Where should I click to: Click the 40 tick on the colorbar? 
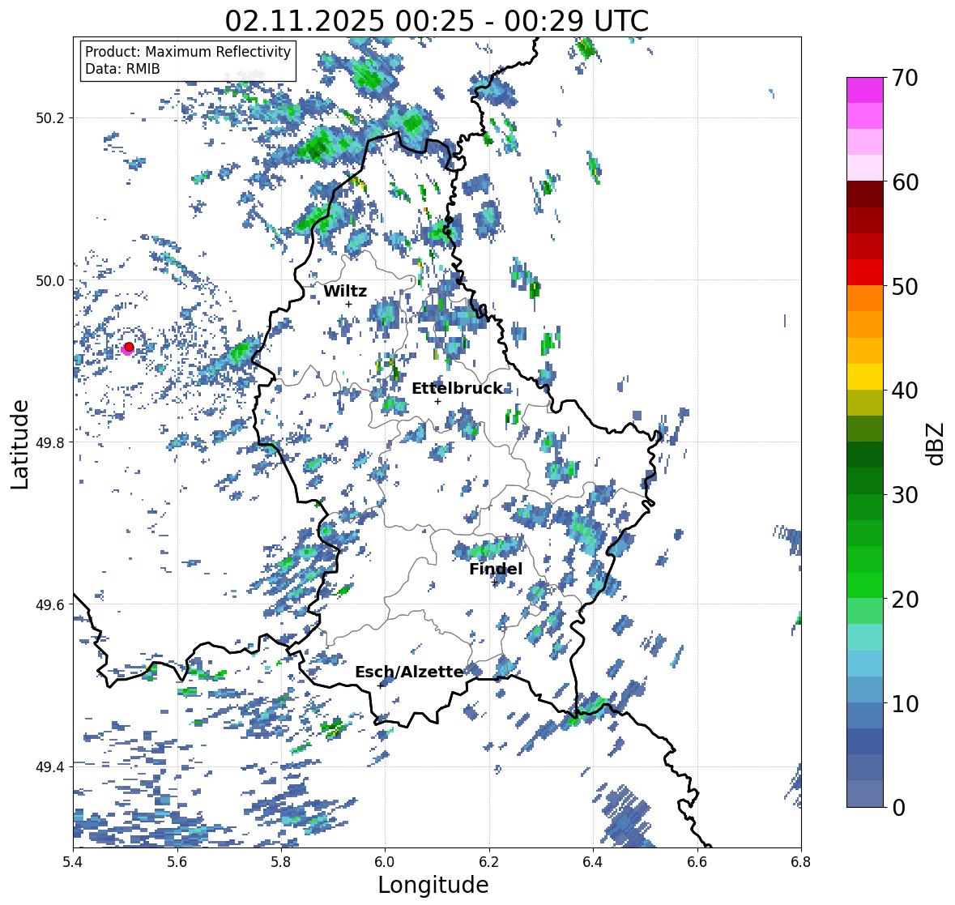[x=904, y=391]
